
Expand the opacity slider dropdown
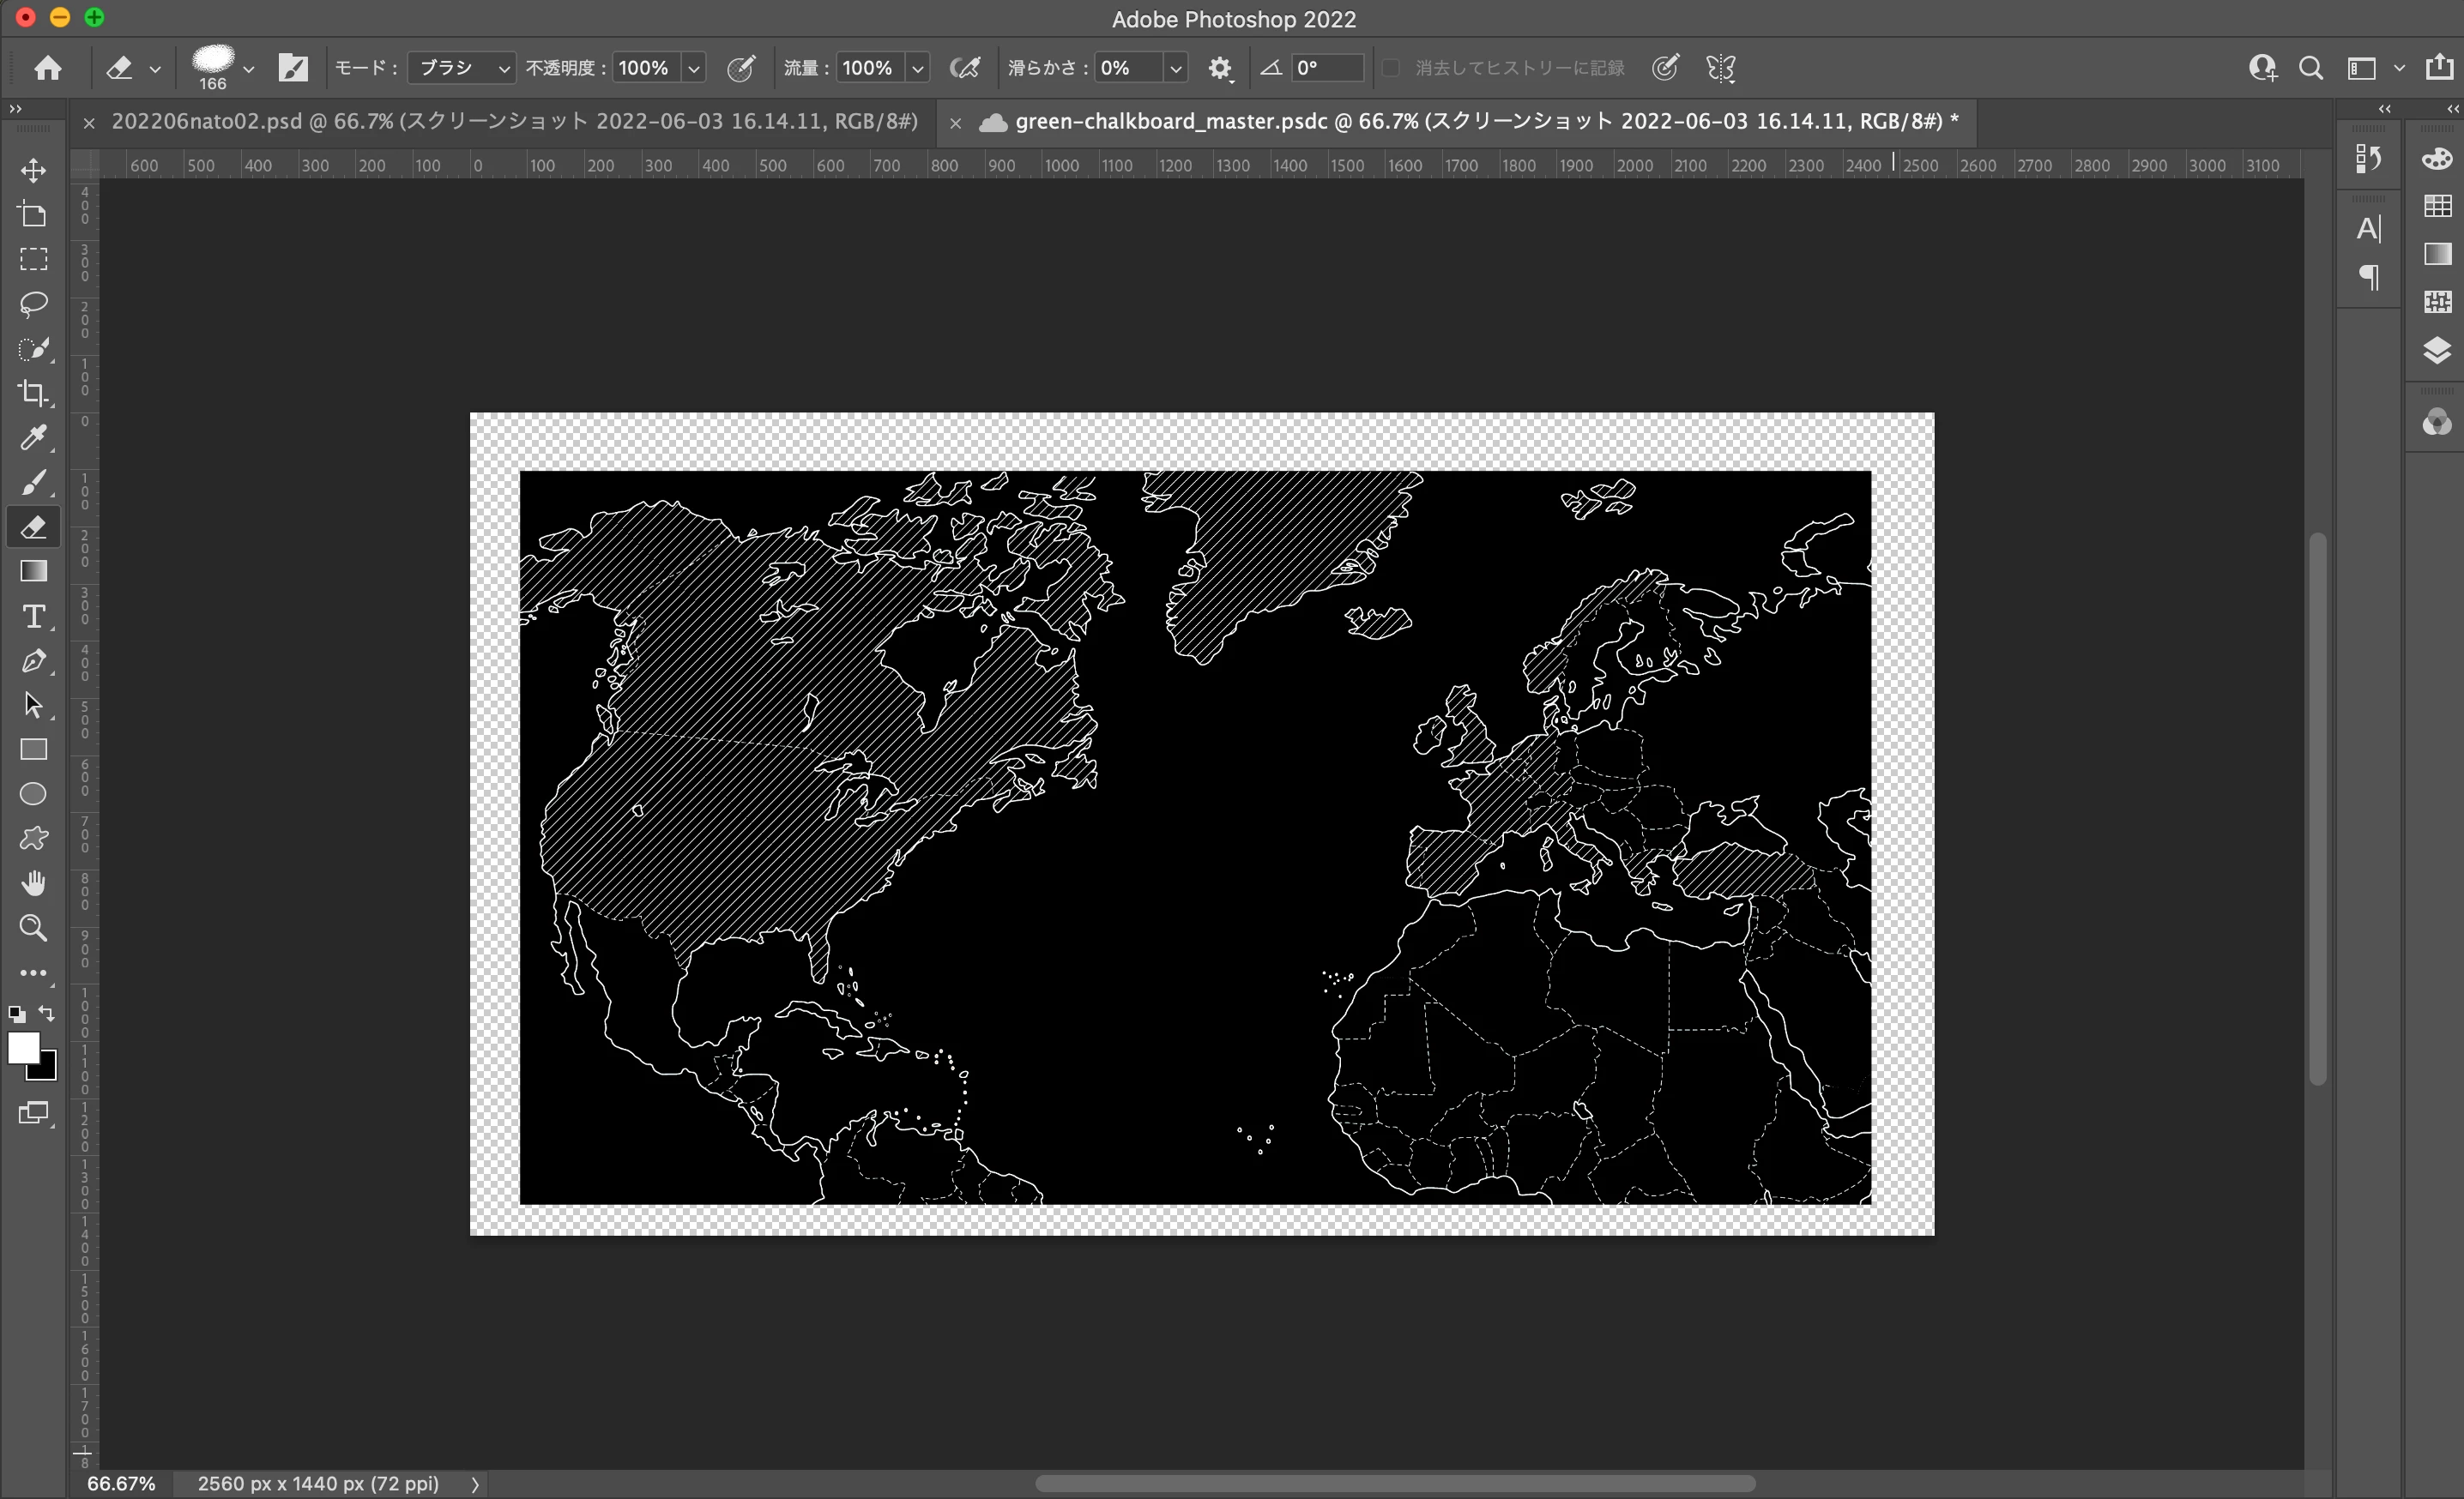693,68
